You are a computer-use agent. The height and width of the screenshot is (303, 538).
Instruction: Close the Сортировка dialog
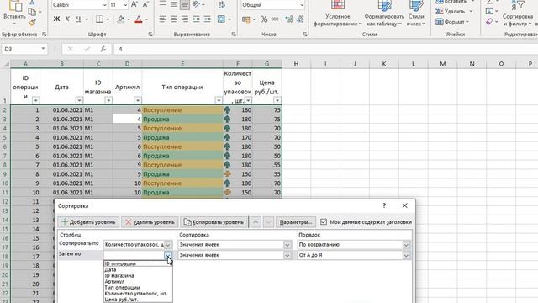pyautogui.click(x=405, y=205)
